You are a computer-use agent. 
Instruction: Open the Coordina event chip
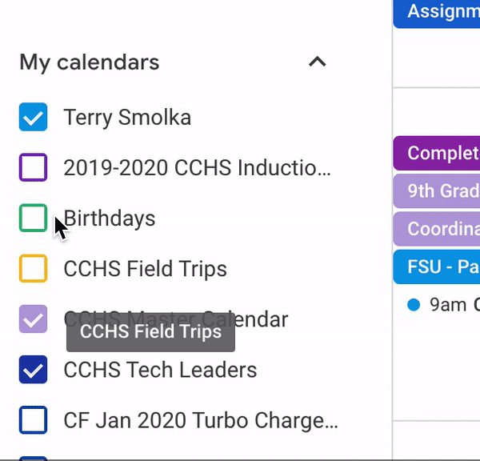point(437,229)
